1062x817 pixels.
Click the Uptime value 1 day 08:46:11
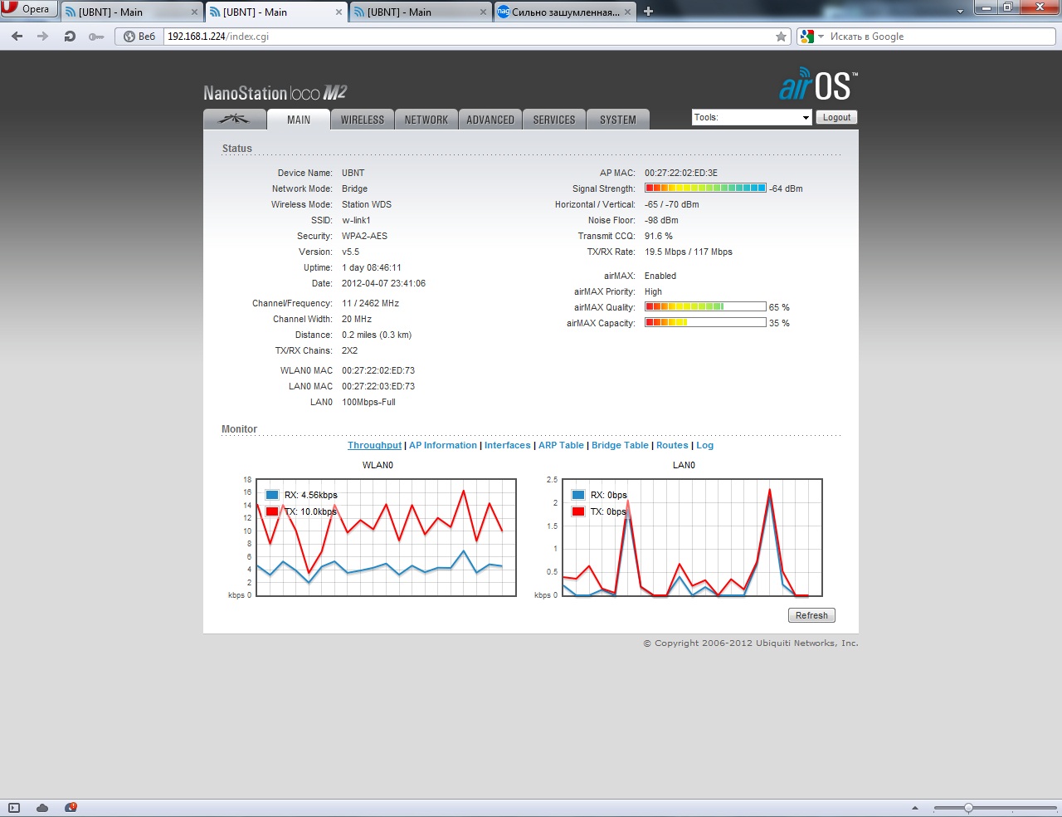(x=372, y=267)
